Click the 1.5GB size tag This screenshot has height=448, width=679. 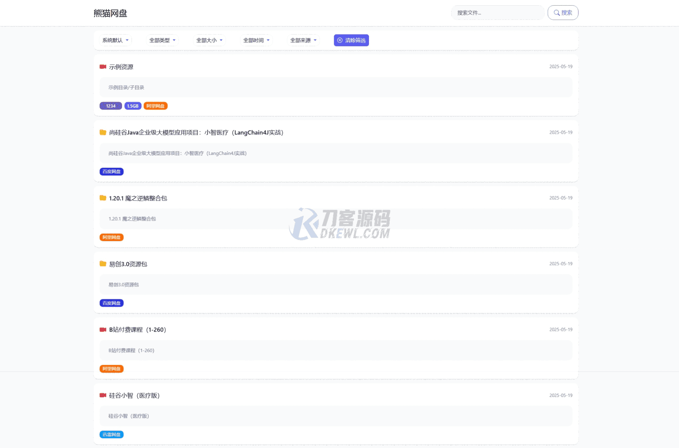133,106
